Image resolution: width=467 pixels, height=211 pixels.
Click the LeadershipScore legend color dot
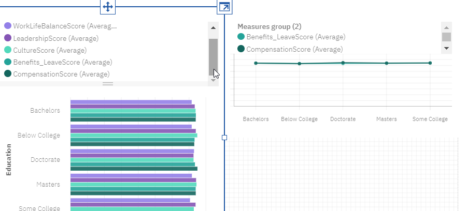8,38
